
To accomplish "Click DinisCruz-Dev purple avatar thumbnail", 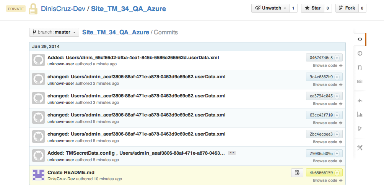I will [38, 175].
